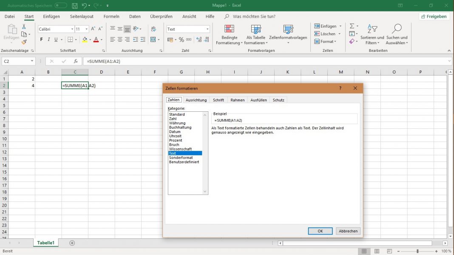Add a decimal place with the increase-decimal icon

point(198,40)
